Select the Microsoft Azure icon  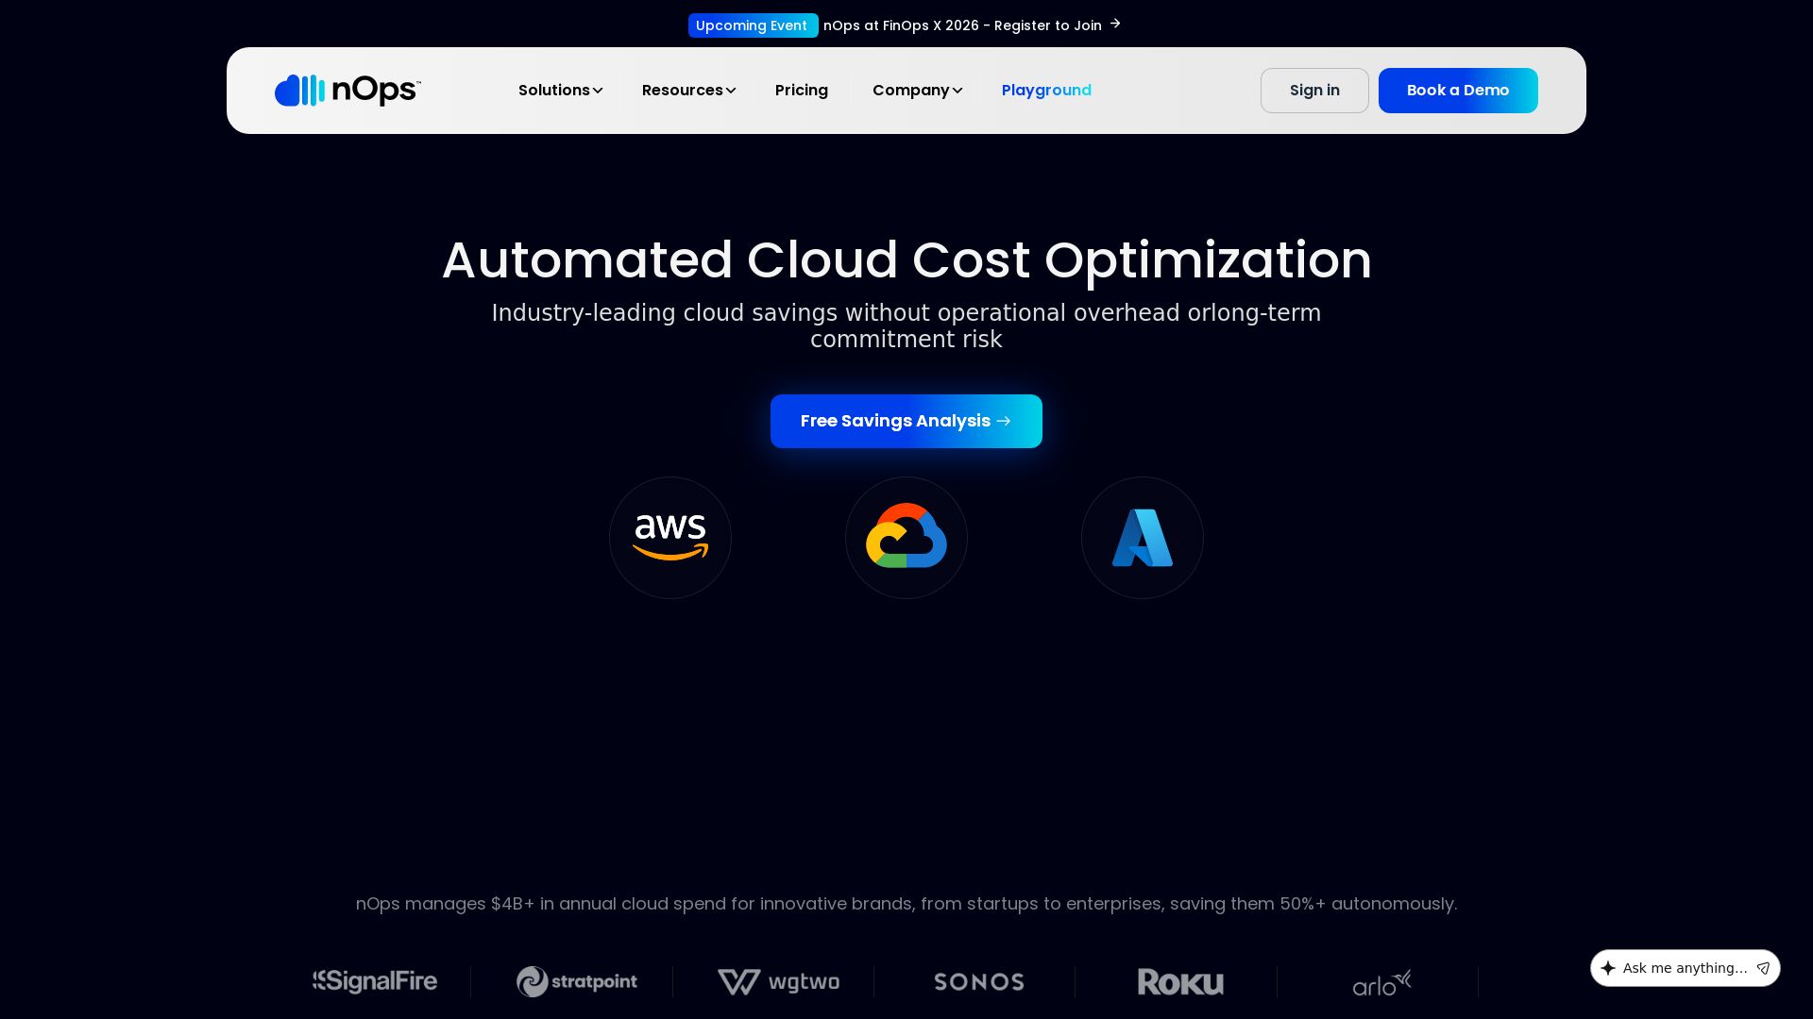(x=1143, y=538)
